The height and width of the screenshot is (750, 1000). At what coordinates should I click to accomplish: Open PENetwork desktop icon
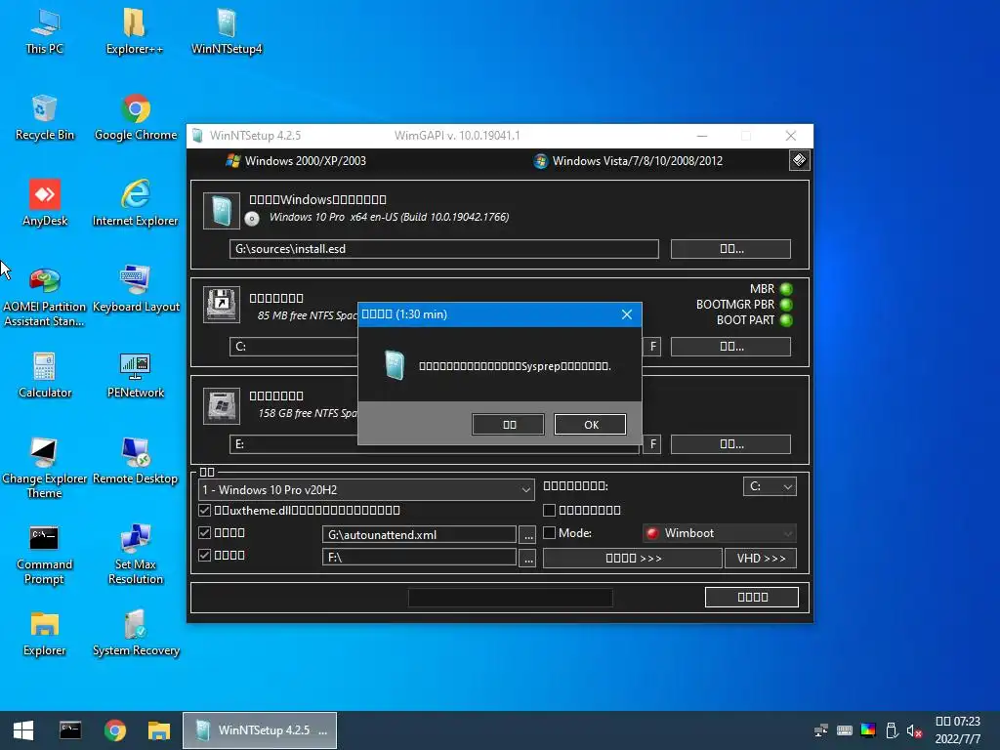pos(135,375)
